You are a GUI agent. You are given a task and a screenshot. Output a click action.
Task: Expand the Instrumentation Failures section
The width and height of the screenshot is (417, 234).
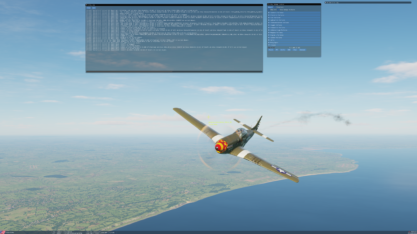[294, 22]
